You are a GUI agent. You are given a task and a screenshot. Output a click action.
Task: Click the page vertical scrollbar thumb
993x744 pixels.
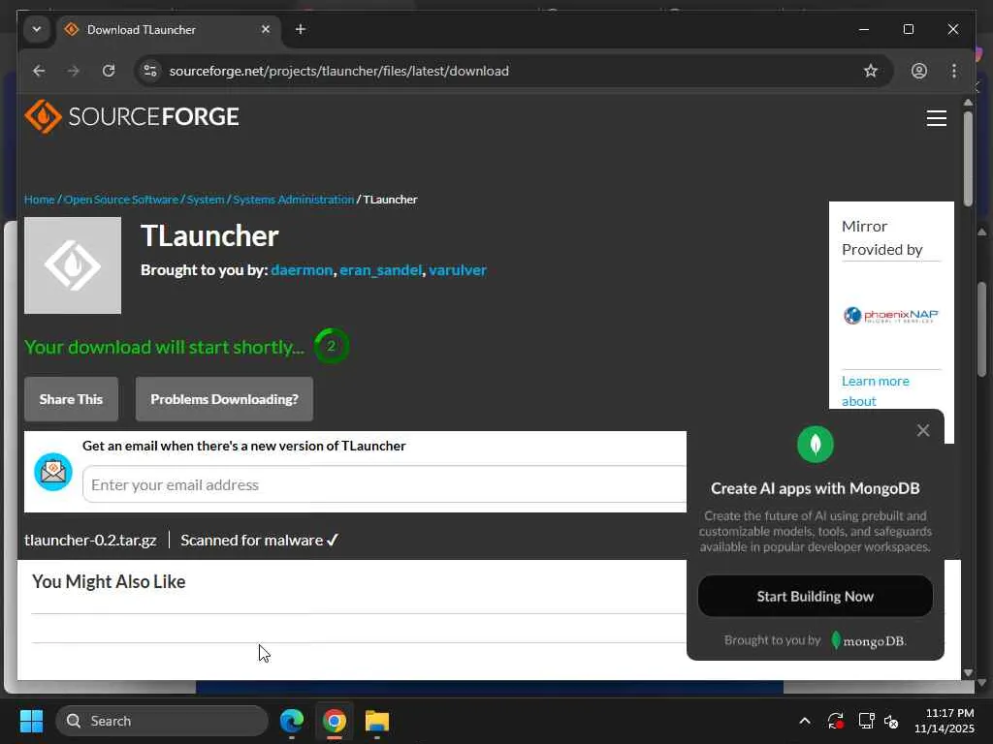click(x=968, y=159)
